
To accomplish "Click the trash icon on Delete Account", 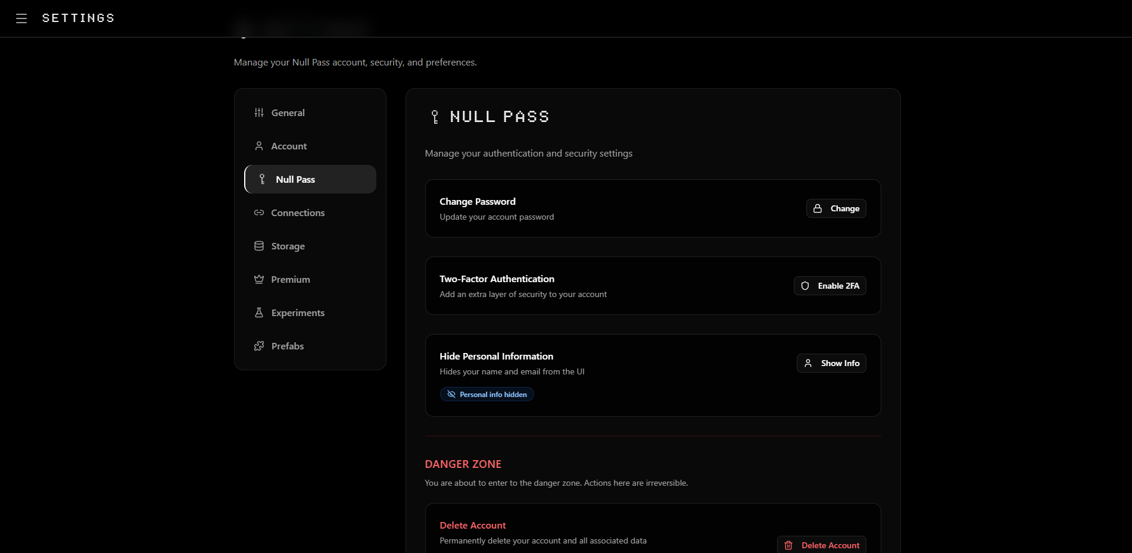I will [x=788, y=545].
